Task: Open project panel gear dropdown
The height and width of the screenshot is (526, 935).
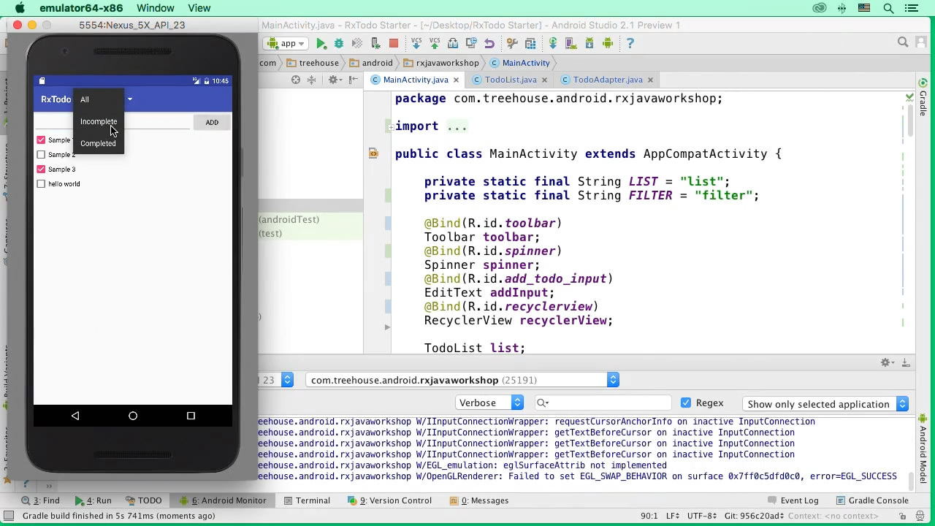Action: 335,80
